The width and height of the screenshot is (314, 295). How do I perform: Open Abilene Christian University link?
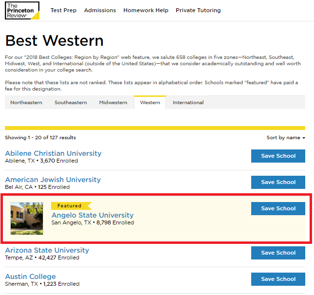click(53, 153)
